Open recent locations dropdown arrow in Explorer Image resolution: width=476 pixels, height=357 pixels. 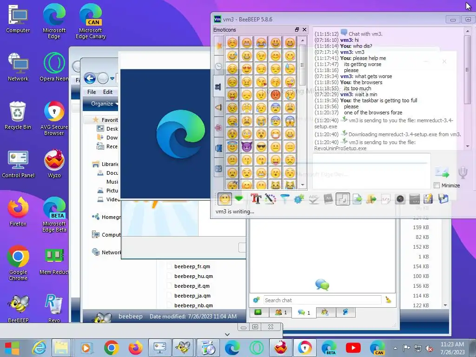[112, 78]
